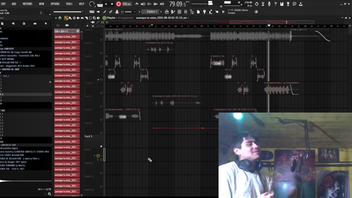Open the OPTIONS menu

55,4
